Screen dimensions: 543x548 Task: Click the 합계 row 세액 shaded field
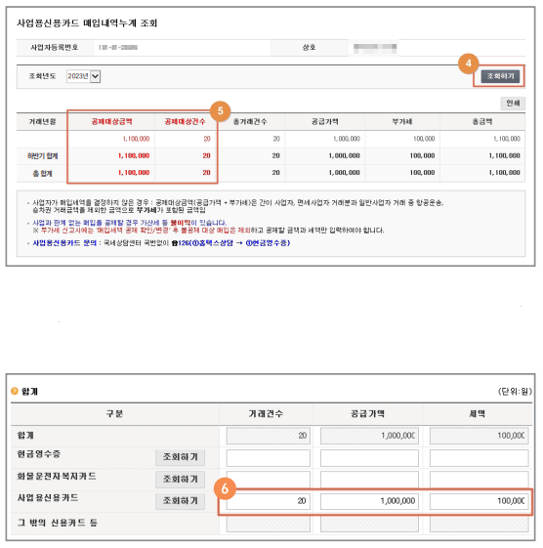coord(480,436)
